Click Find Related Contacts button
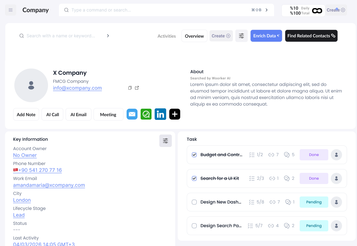Screen dimensions: 357x246 311,36
